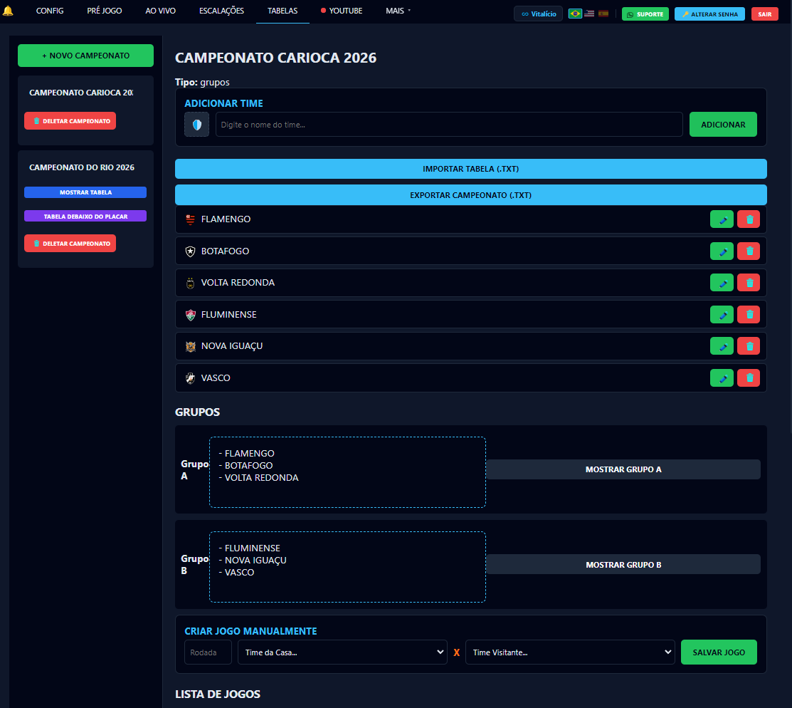Click the FLUMINENSE team name
This screenshot has width=792, height=708.
[x=229, y=315]
